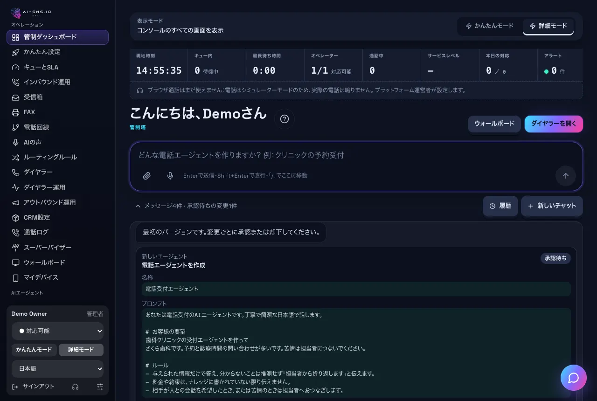This screenshot has width=597, height=401.
Task: Open the sliders settings icon in user panel
Action: [x=100, y=387]
